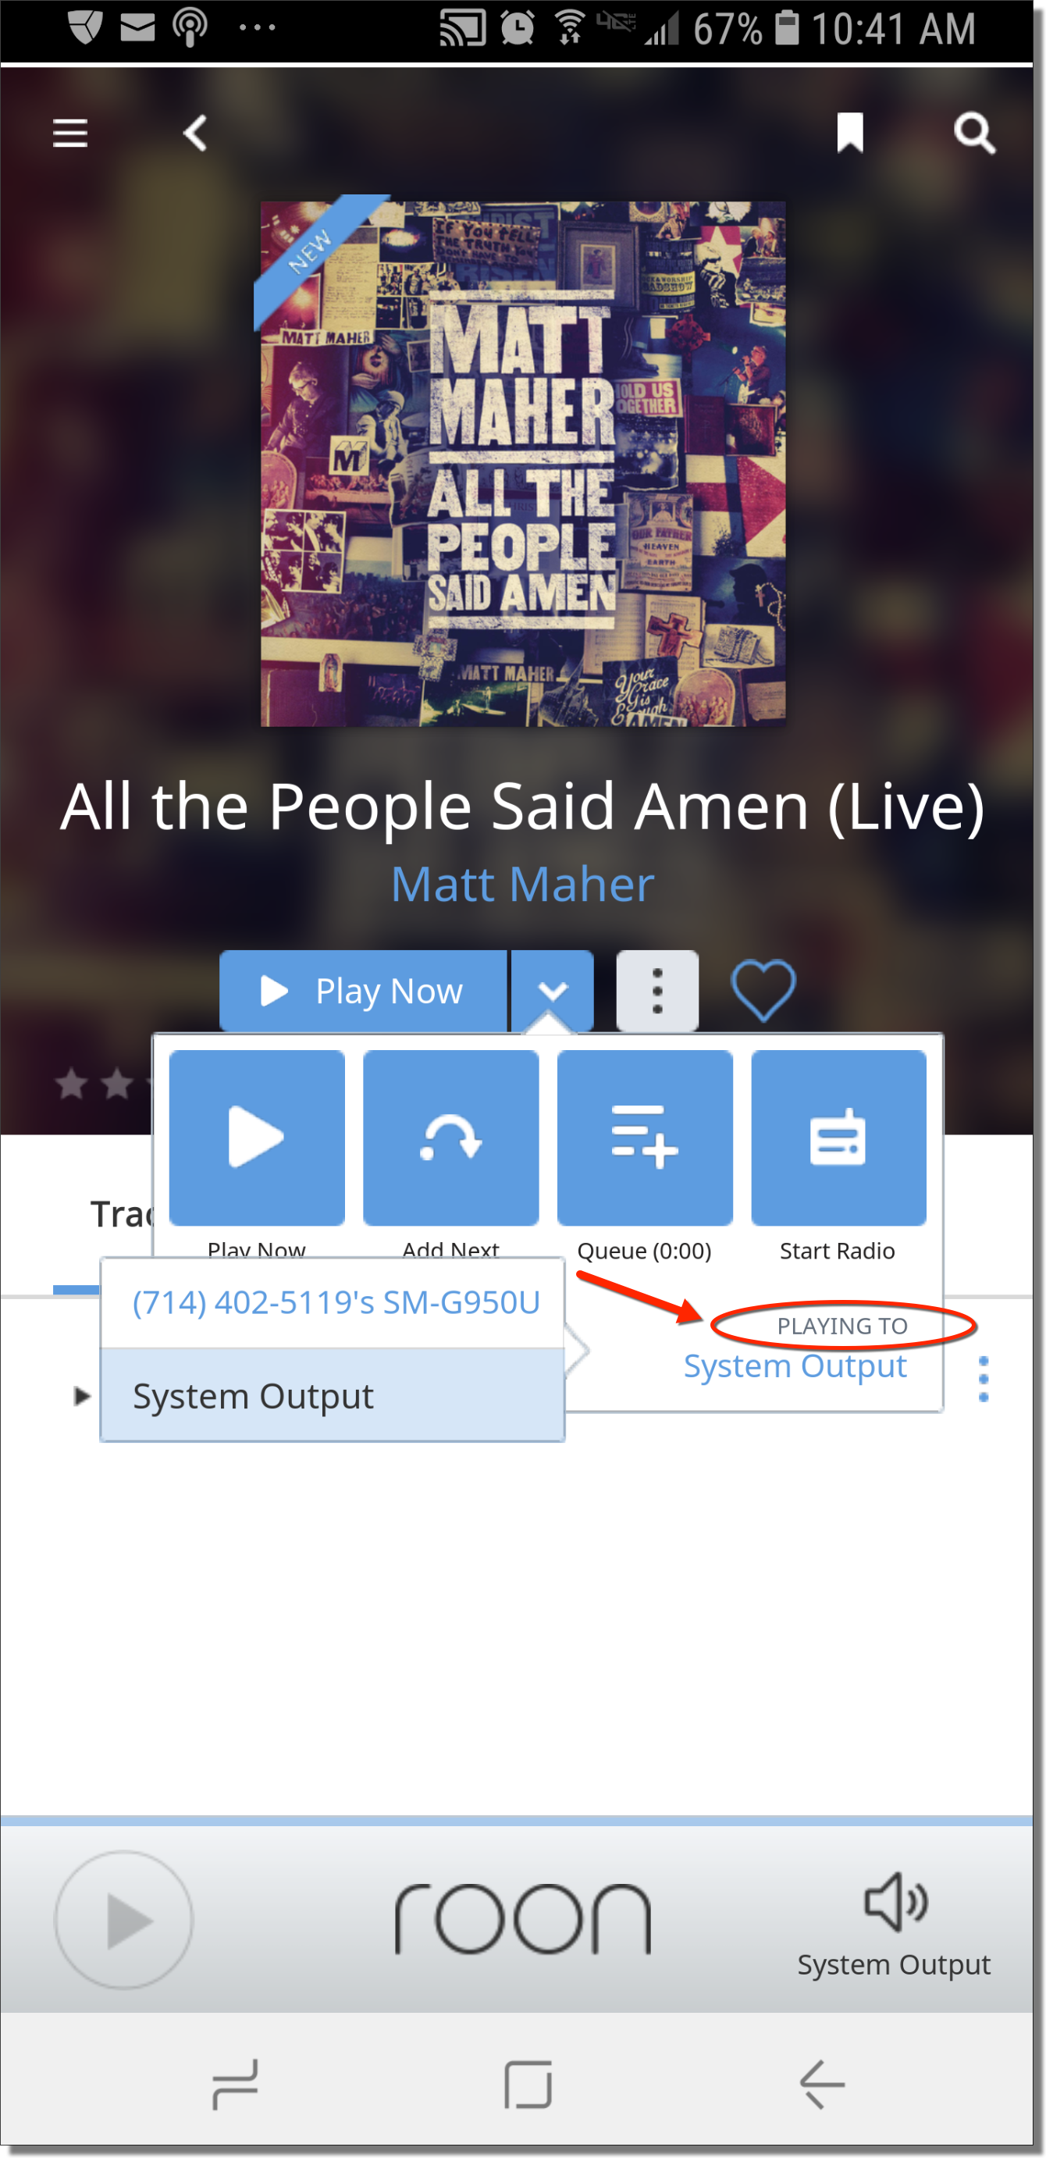Go back with the top left arrow
Image resolution: width=1046 pixels, height=2158 pixels.
click(195, 134)
